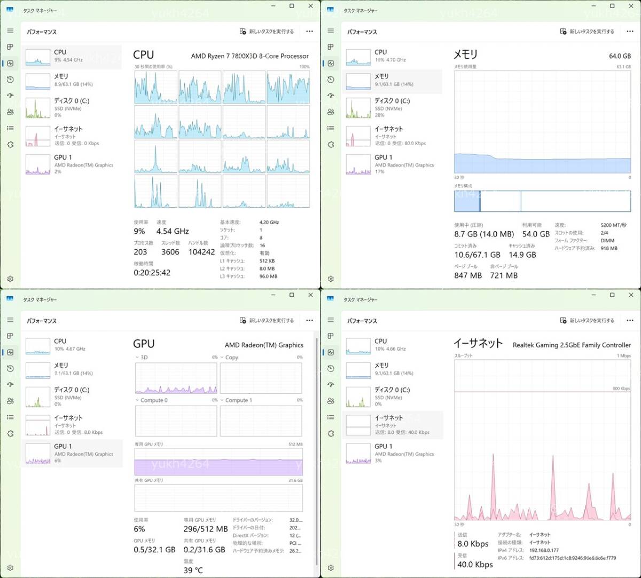Click 新しいタスクを実行する in the GPU details window
This screenshot has height=578, width=641.
click(267, 321)
